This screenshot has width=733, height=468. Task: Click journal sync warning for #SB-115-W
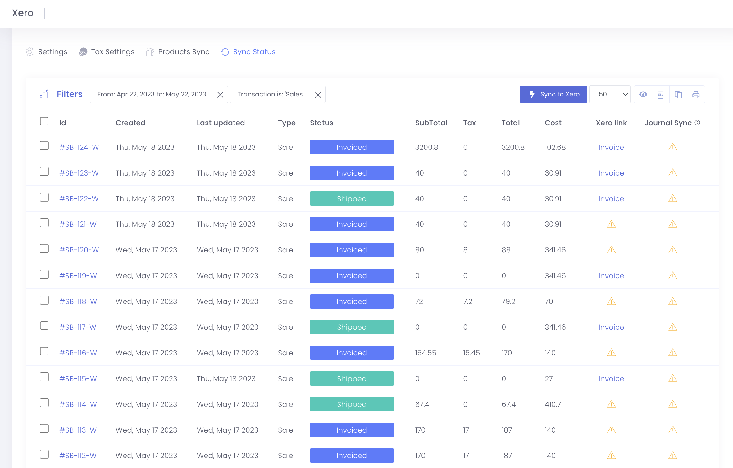673,378
